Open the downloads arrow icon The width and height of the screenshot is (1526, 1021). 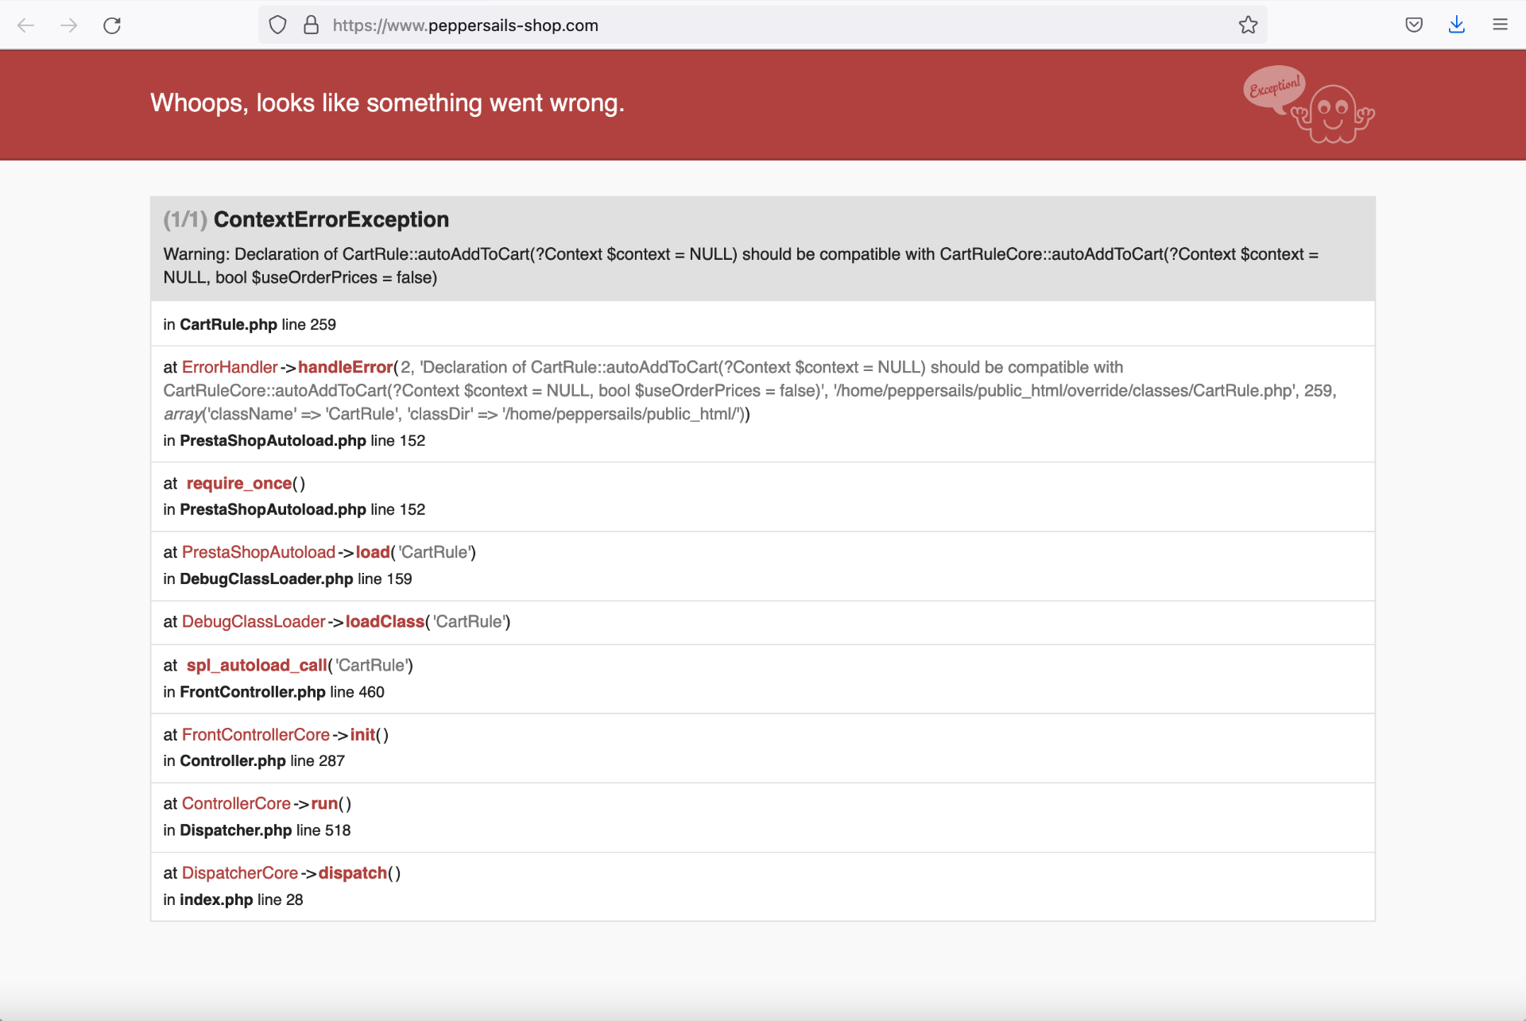click(x=1456, y=25)
